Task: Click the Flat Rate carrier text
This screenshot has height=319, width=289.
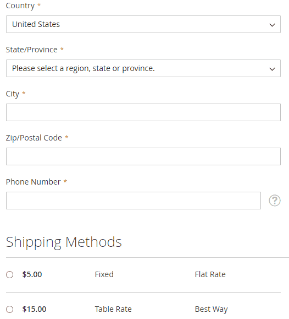Action: [x=210, y=274]
